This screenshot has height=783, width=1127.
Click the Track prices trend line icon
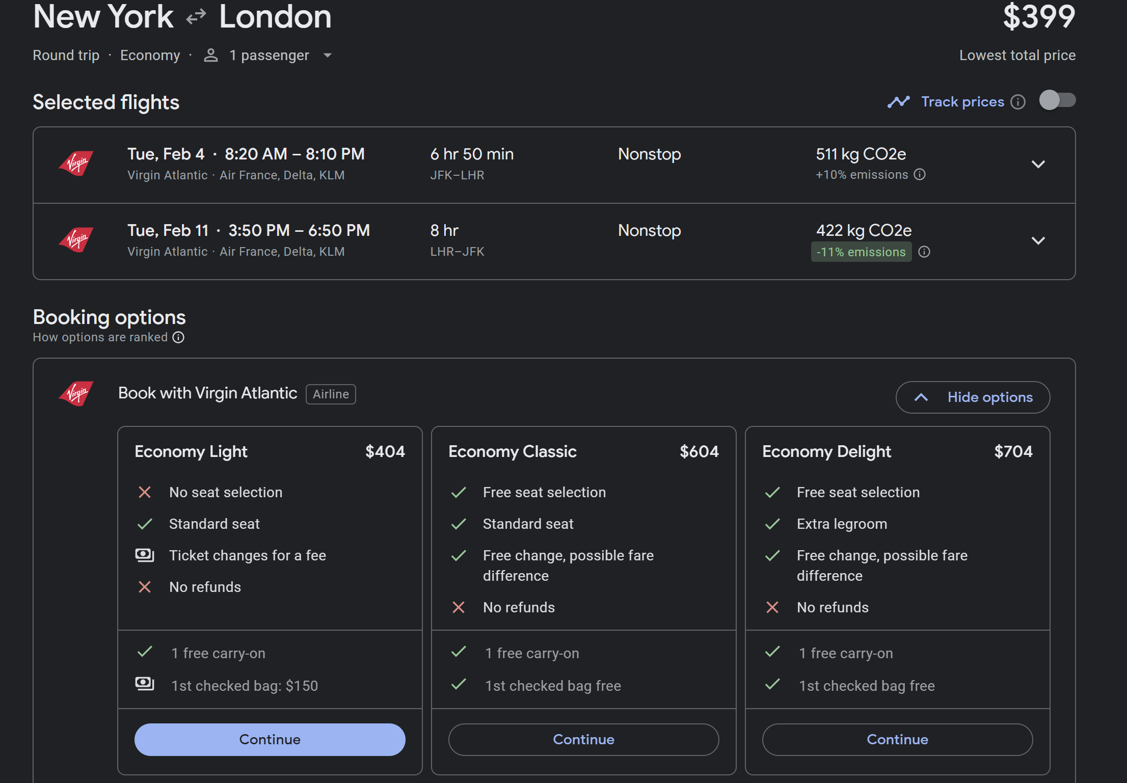pos(898,102)
